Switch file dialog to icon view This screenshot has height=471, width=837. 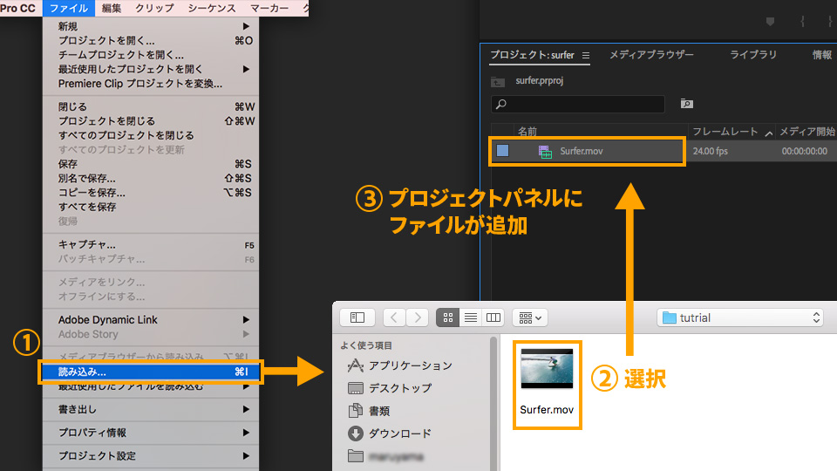click(448, 317)
